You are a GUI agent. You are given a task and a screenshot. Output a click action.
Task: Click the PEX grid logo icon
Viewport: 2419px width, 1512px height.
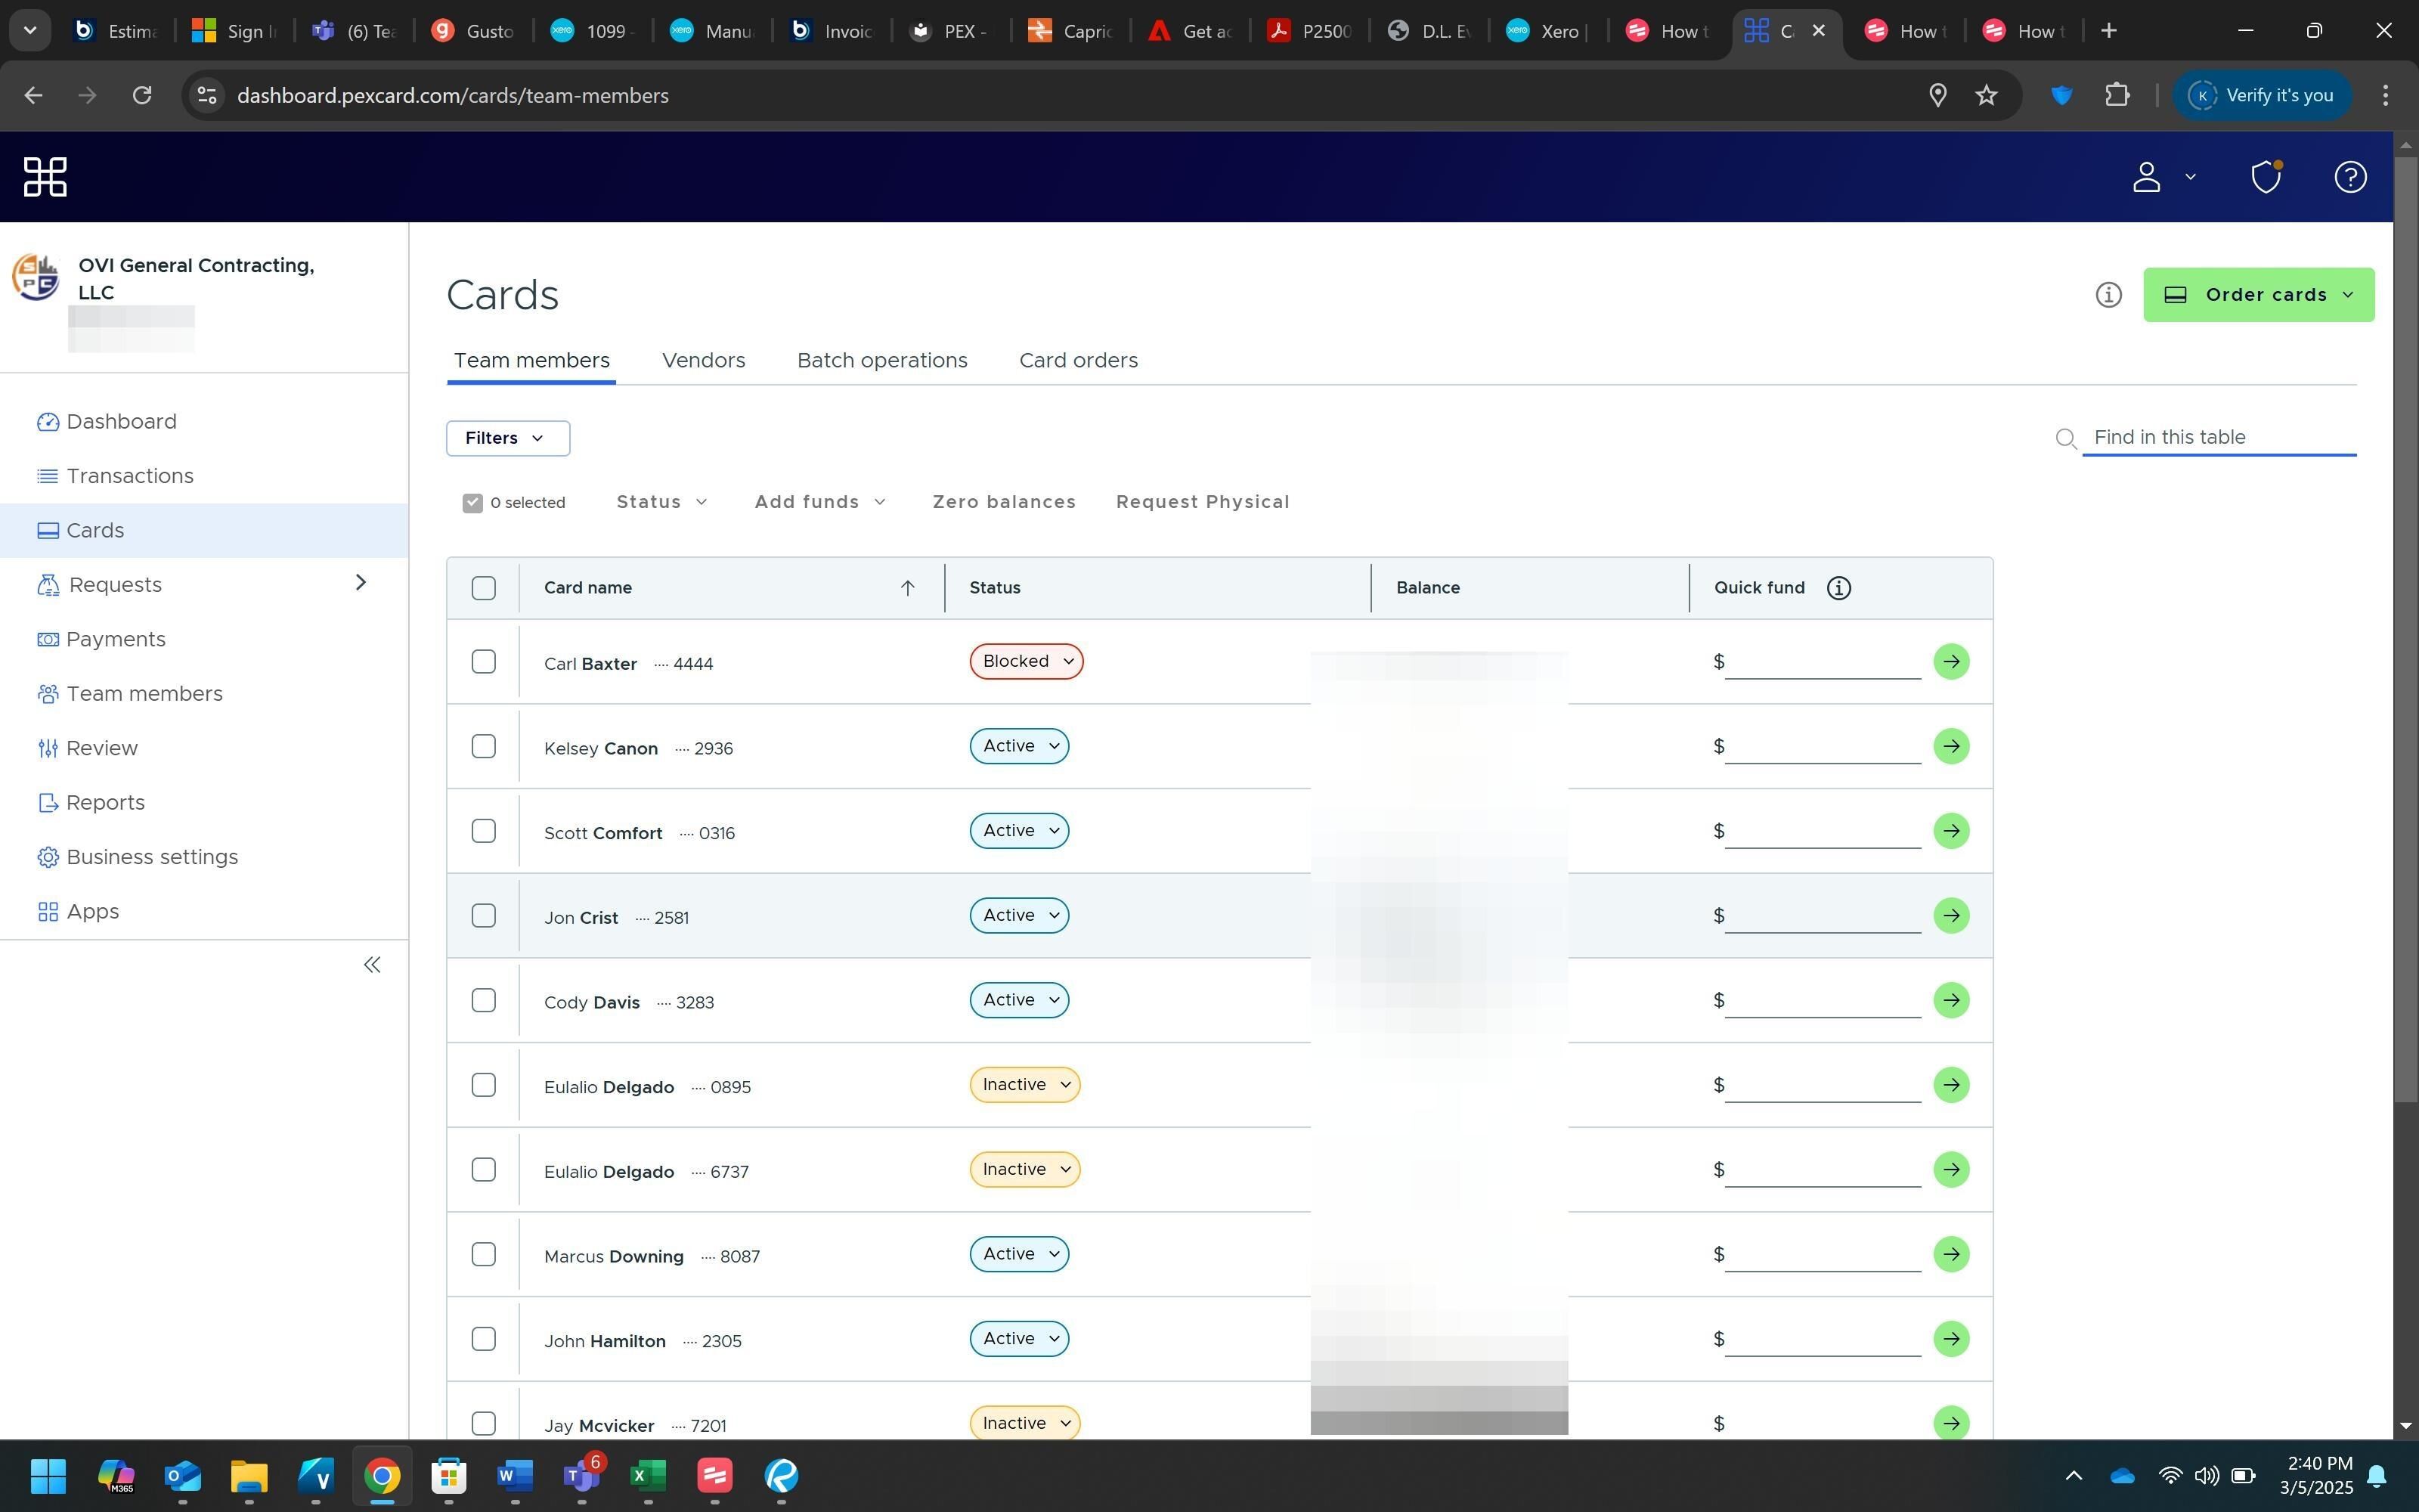(x=45, y=177)
